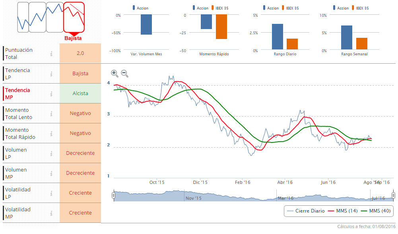Grab the left handle of range navigator

pos(113,195)
